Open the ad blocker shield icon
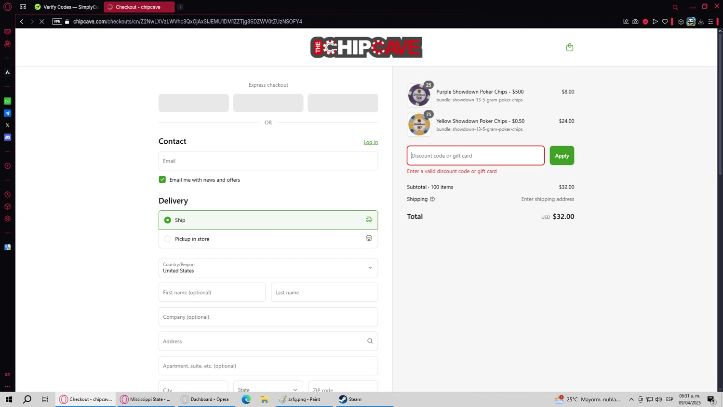This screenshot has width=723, height=407. tap(645, 22)
